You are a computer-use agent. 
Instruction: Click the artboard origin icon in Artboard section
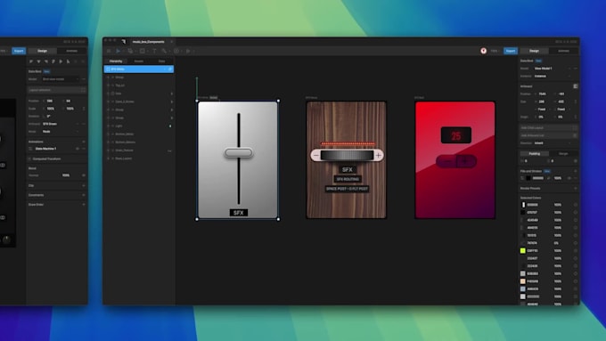pos(575,86)
